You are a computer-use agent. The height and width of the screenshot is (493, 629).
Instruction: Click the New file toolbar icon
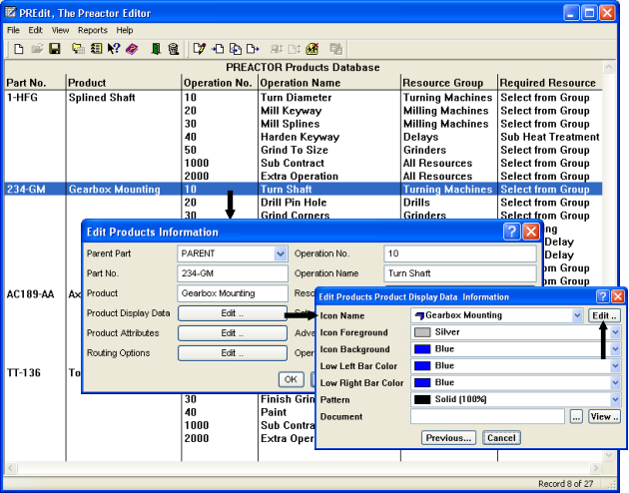[x=18, y=49]
